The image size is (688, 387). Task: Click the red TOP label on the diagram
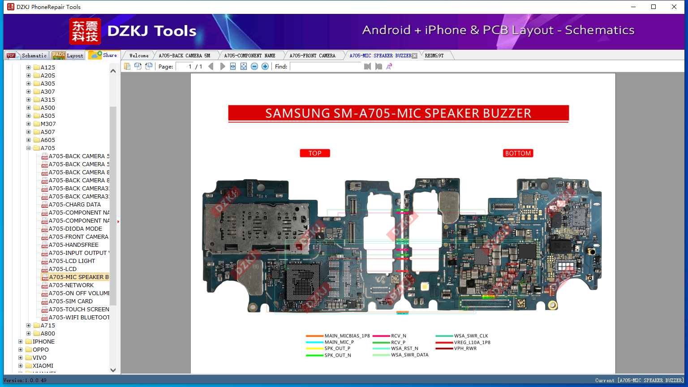tap(315, 153)
